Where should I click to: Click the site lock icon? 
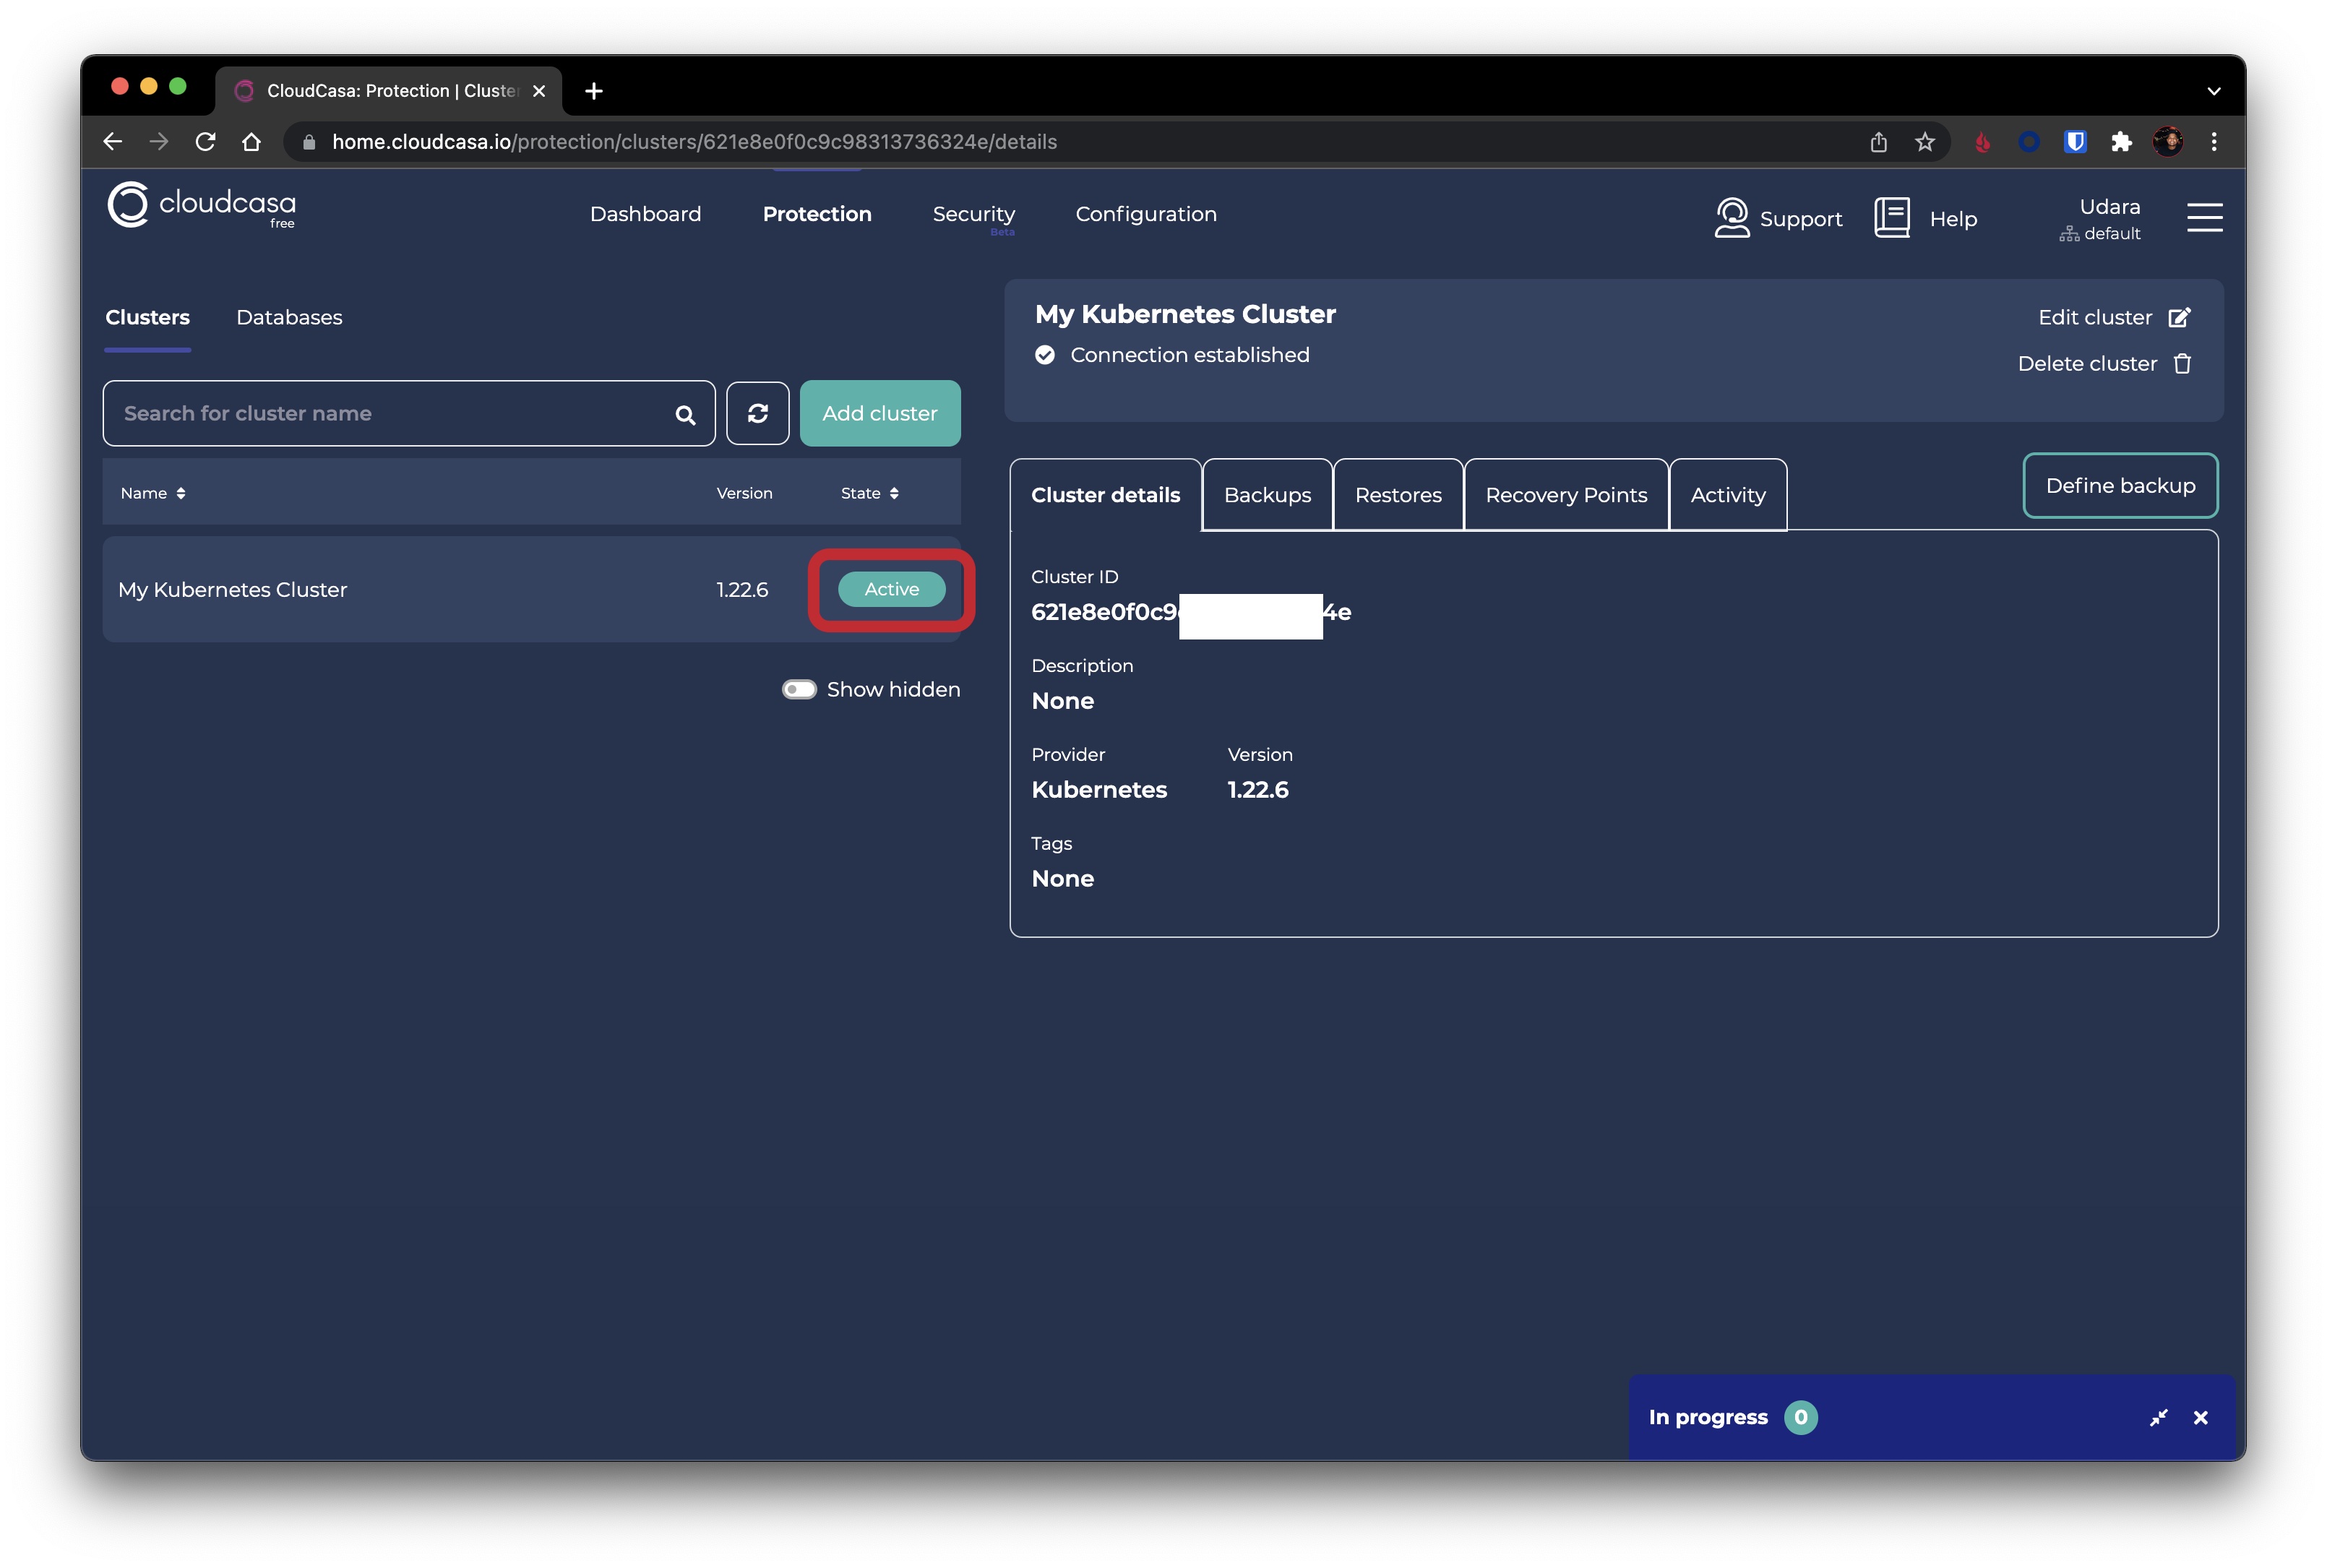(x=309, y=142)
